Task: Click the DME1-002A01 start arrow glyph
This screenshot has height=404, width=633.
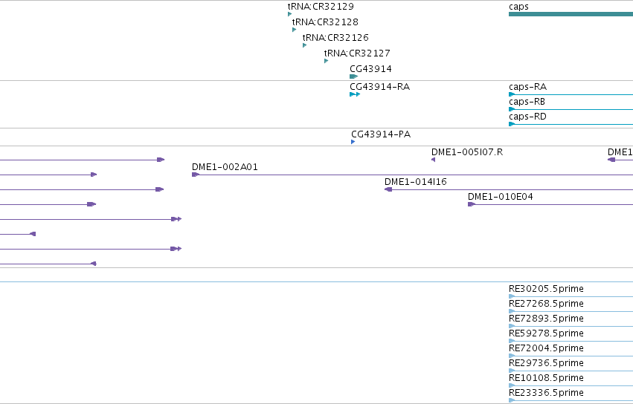Action: [196, 175]
